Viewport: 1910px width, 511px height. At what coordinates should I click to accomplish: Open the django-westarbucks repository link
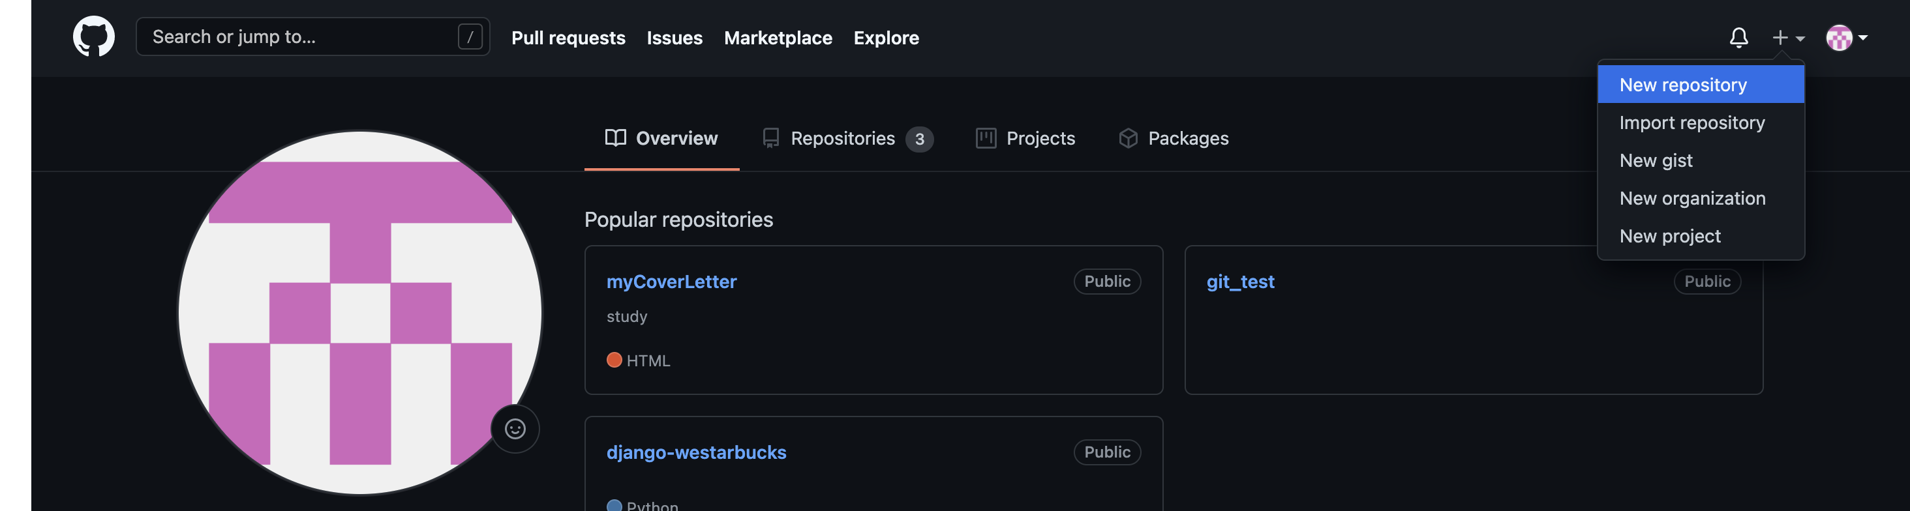[x=695, y=452]
